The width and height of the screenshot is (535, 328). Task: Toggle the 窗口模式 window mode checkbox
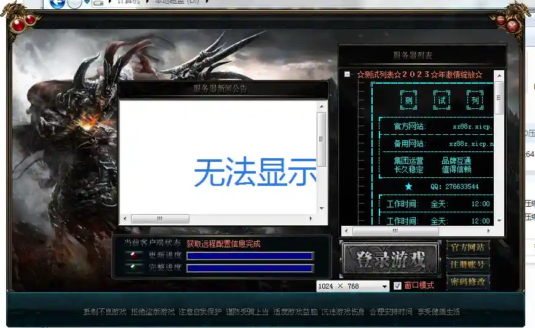tap(397, 286)
